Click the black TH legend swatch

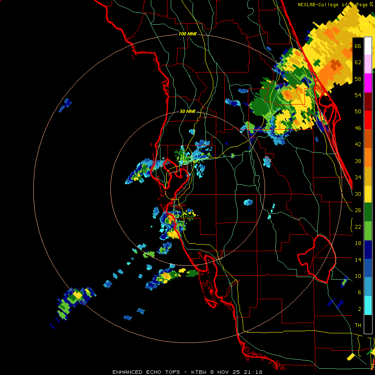tap(368, 324)
